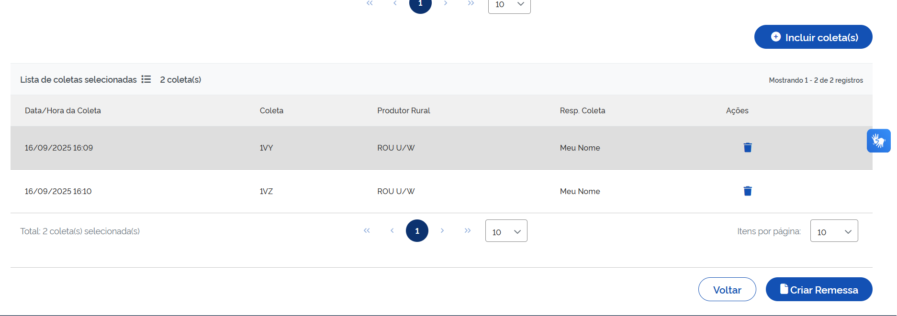
Task: Go to previous page in selected list footer
Action: (392, 231)
